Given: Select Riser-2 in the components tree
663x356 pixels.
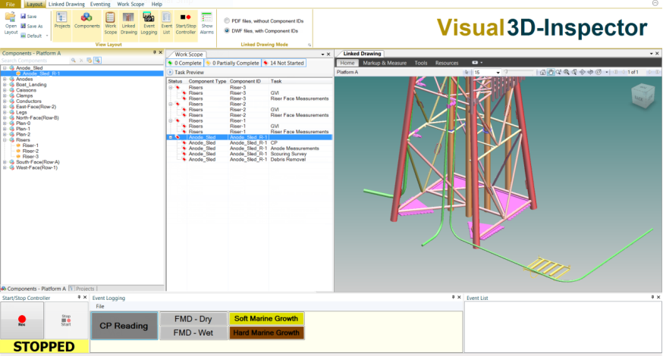Looking at the screenshot, I should pos(30,151).
